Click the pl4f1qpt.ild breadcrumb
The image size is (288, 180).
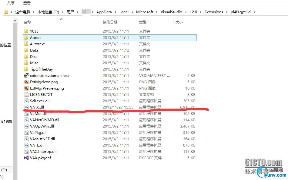[241, 12]
